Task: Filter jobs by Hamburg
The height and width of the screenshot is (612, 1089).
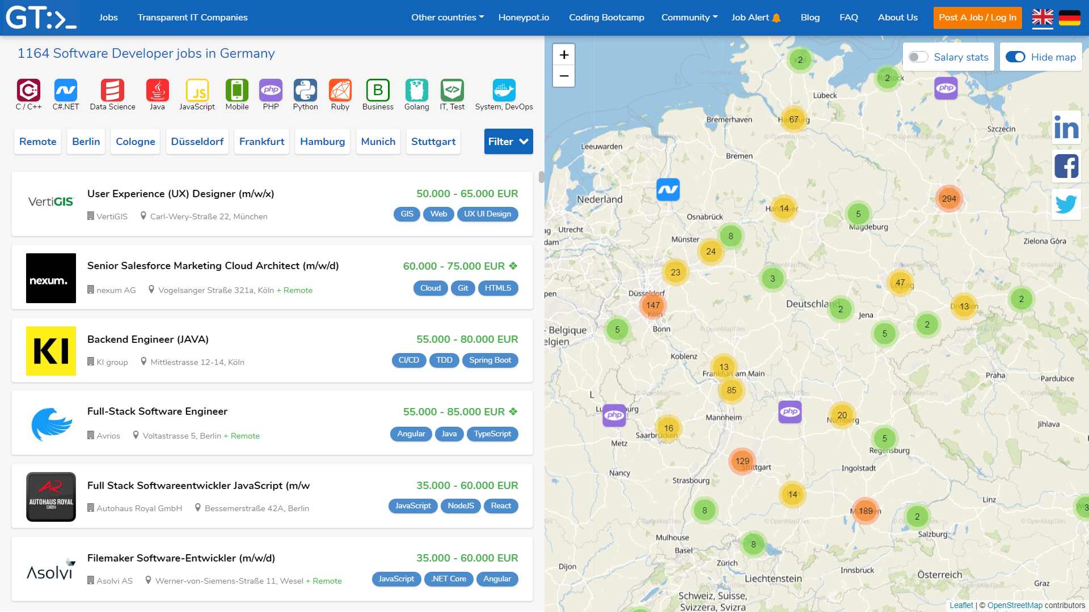Action: (x=322, y=142)
